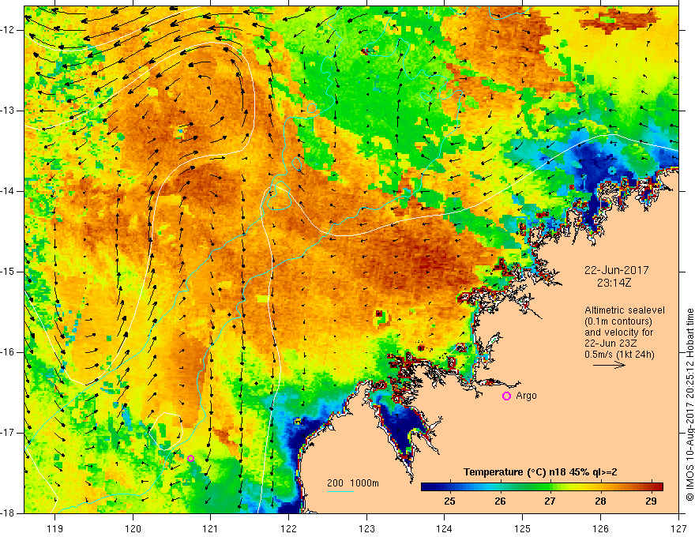Click the '200 1000m' isobath label
This screenshot has width=695, height=537.
tap(353, 483)
